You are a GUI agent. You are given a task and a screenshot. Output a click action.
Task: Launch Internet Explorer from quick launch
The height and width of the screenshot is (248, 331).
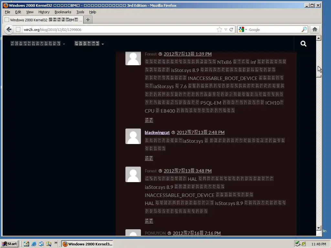coord(34,244)
